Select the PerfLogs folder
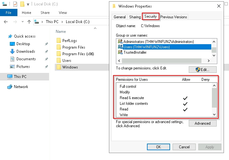Screen dimensions: 229x160 (69, 41)
